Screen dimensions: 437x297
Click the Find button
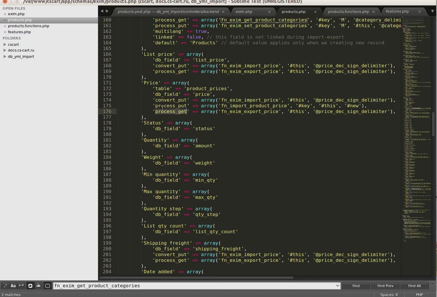pyautogui.click(x=356, y=286)
